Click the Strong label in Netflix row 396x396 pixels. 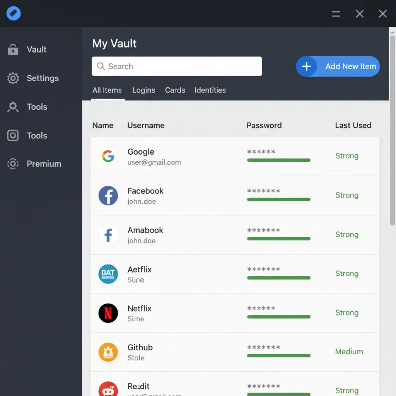click(347, 312)
